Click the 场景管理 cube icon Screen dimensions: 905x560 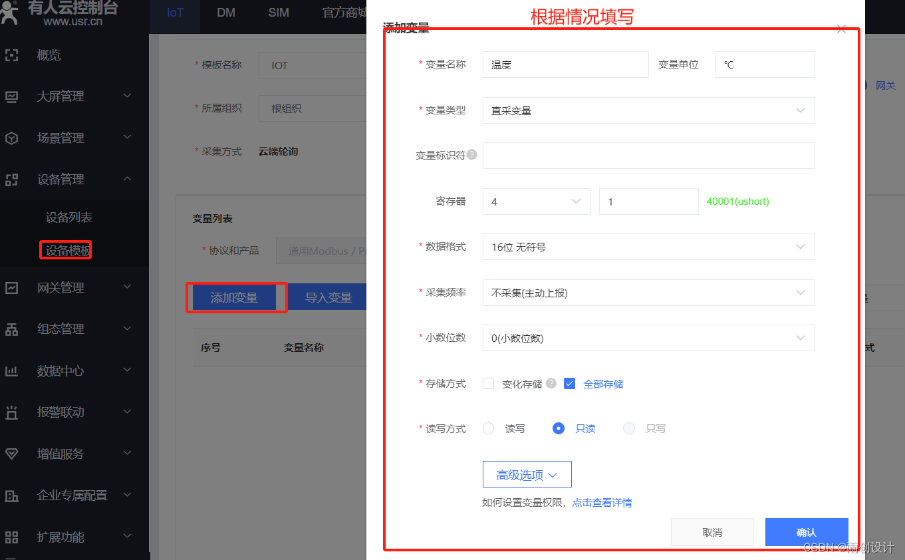[11, 138]
